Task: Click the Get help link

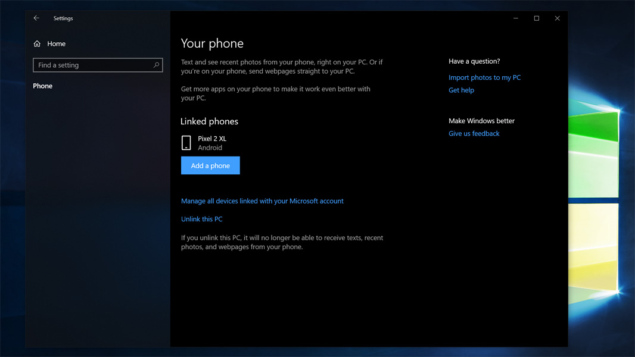Action: [x=461, y=90]
